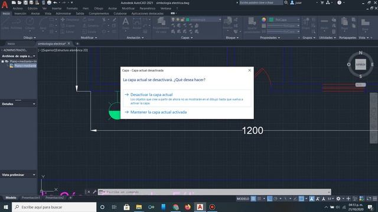Click the search magnifier icon in title bar
This screenshot has height=212, width=378.
[286, 2]
